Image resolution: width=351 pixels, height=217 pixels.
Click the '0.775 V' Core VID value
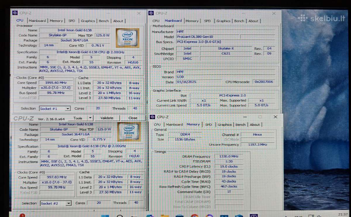click(x=99, y=140)
